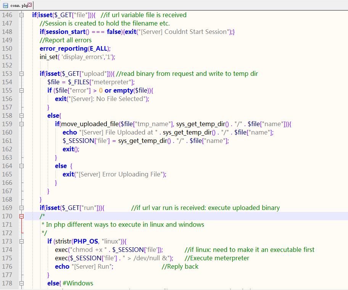Screen dimensions: 348x290
Task: Collapse the linux block fold at line 173
Action: click(21, 242)
